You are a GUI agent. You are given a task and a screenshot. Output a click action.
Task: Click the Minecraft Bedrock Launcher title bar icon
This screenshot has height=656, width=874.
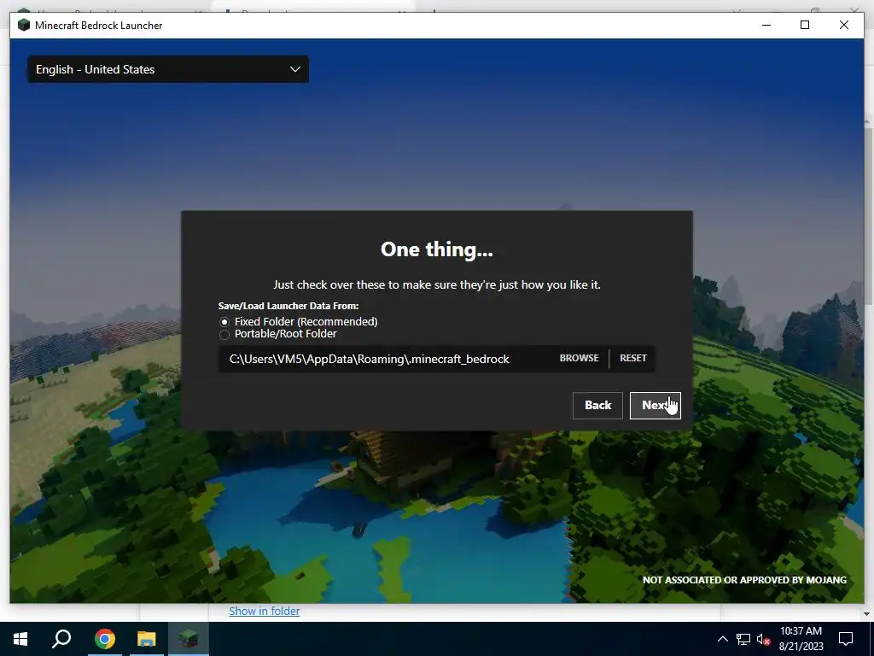[x=23, y=25]
